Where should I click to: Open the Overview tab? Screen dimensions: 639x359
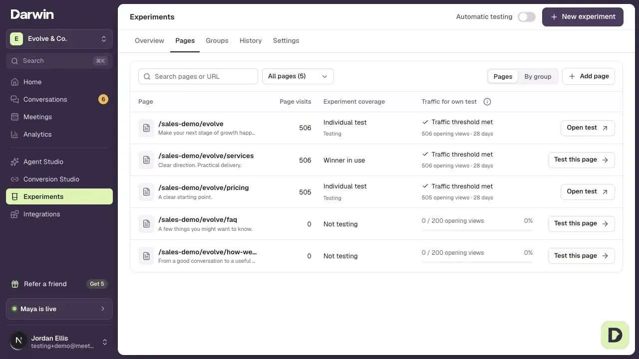tap(149, 41)
